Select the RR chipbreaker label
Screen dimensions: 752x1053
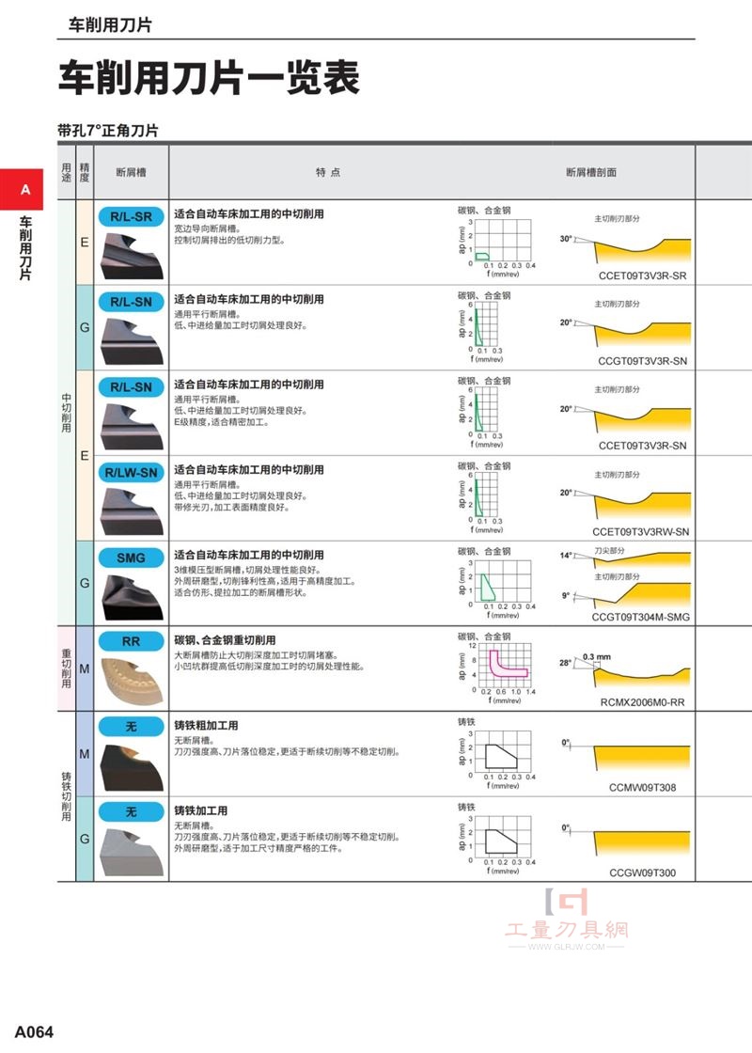click(x=131, y=642)
